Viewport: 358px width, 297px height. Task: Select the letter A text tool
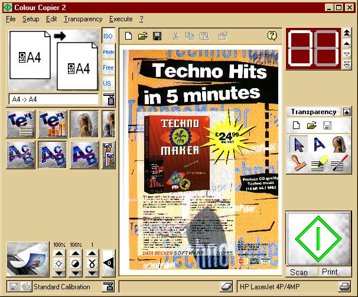pyautogui.click(x=319, y=144)
